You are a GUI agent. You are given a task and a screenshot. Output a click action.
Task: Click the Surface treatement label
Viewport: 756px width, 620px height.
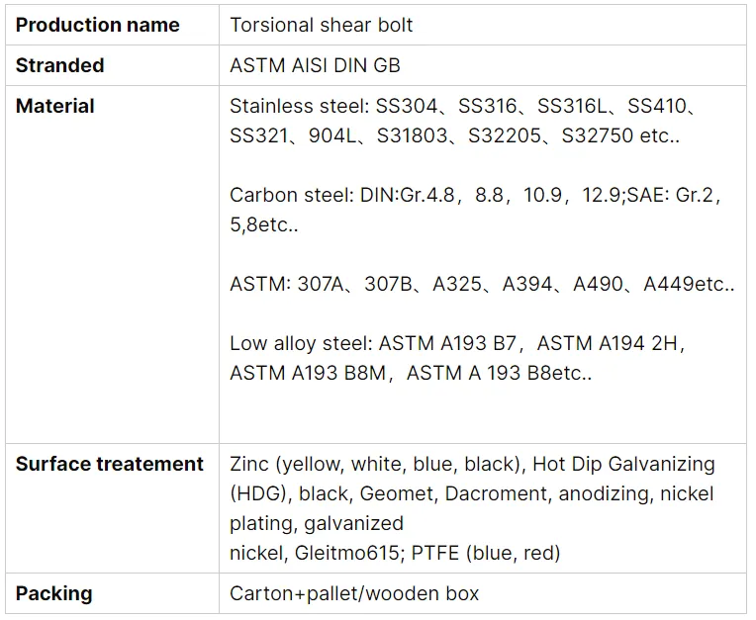click(110, 464)
